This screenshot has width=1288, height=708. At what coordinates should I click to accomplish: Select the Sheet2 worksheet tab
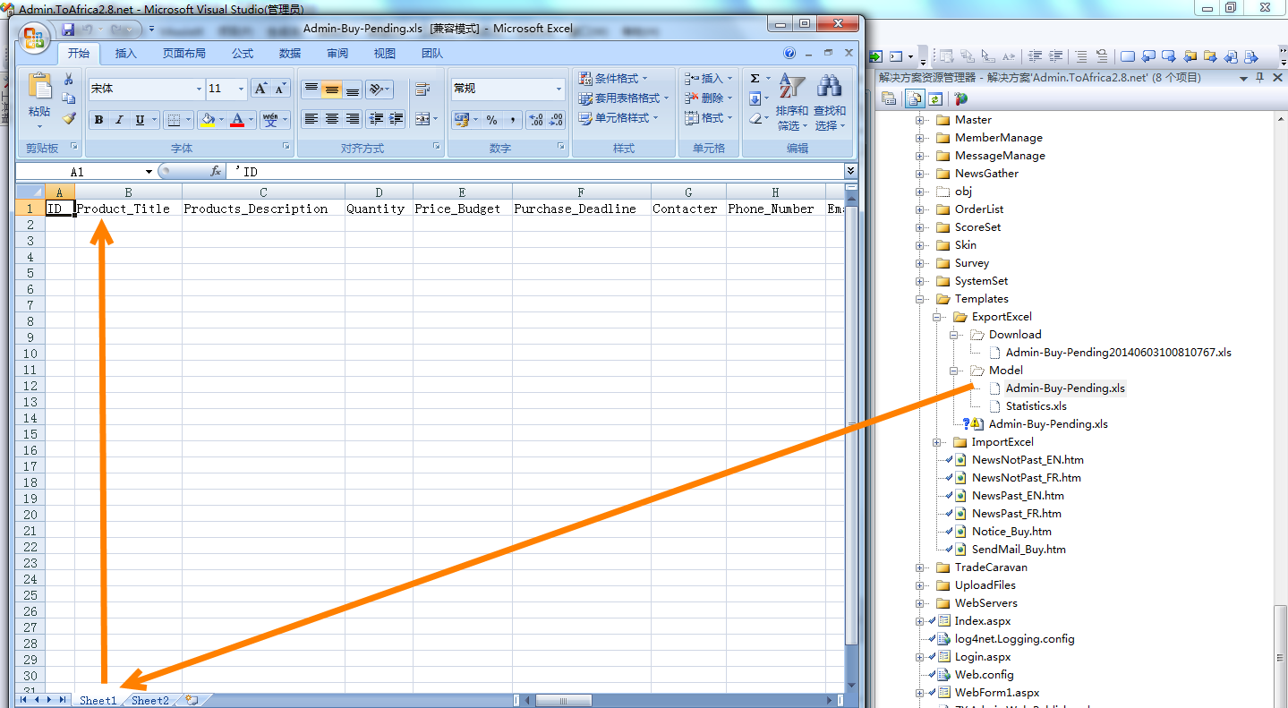coord(150,701)
